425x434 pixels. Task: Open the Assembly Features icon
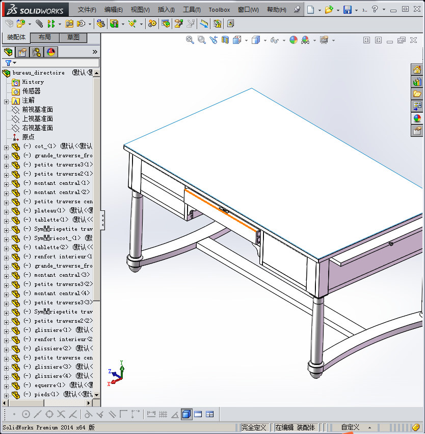coord(114,24)
